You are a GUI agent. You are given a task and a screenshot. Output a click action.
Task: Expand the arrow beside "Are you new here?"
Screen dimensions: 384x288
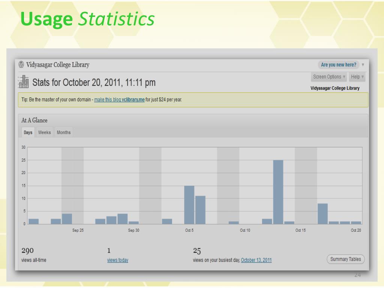click(363, 64)
